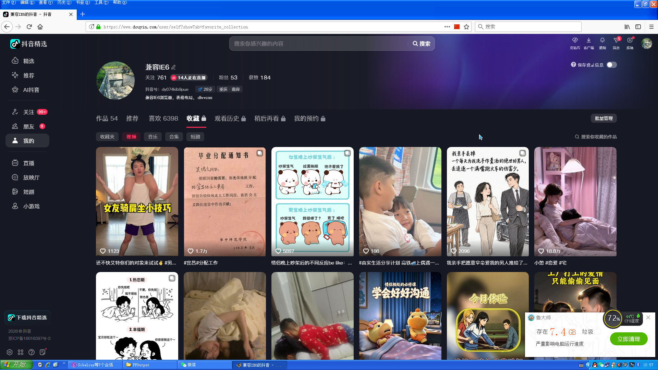This screenshot has height=370, width=658.
Task: Expand the address bar page actions dots
Action: click(x=447, y=27)
